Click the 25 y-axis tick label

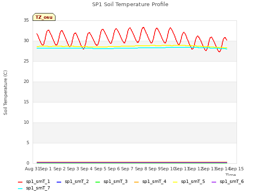pyautogui.click(x=26, y=61)
